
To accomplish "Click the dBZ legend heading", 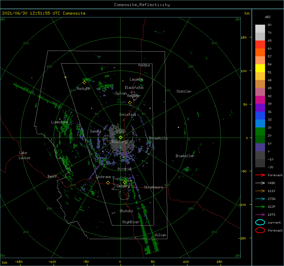I will click(268, 17).
